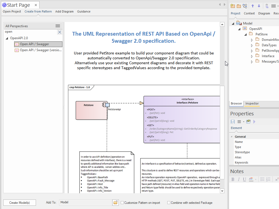
Task: Click the Interface package folder icon
Action: (x=257, y=56)
